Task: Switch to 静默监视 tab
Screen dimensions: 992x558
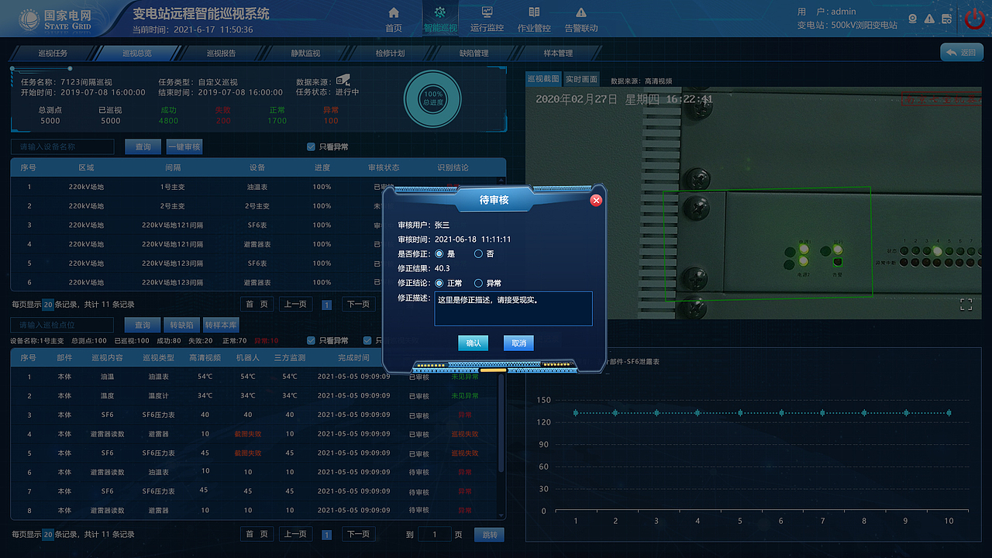Action: click(305, 53)
